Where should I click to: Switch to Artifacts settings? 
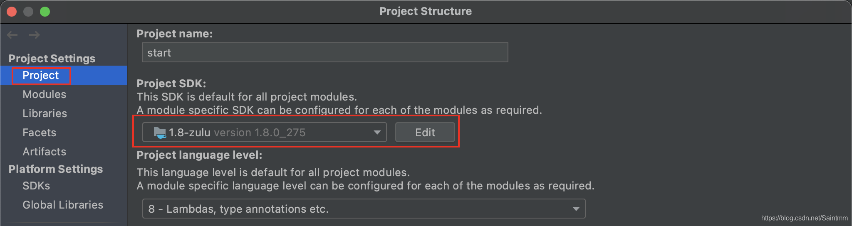44,152
